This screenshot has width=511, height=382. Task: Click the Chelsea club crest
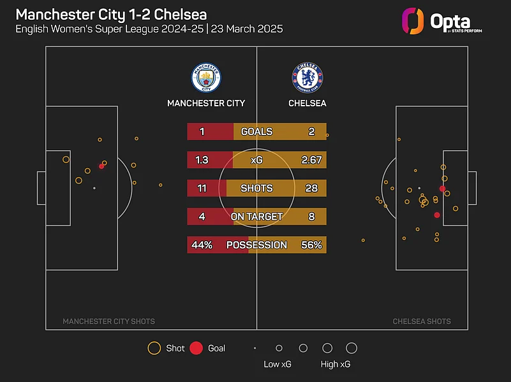[306, 78]
